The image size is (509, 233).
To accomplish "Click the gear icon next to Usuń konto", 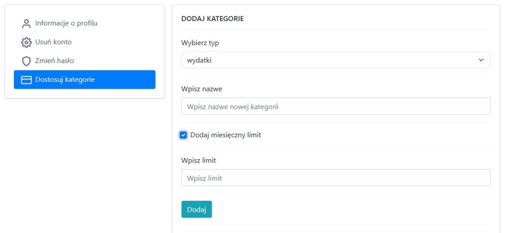I will (27, 42).
